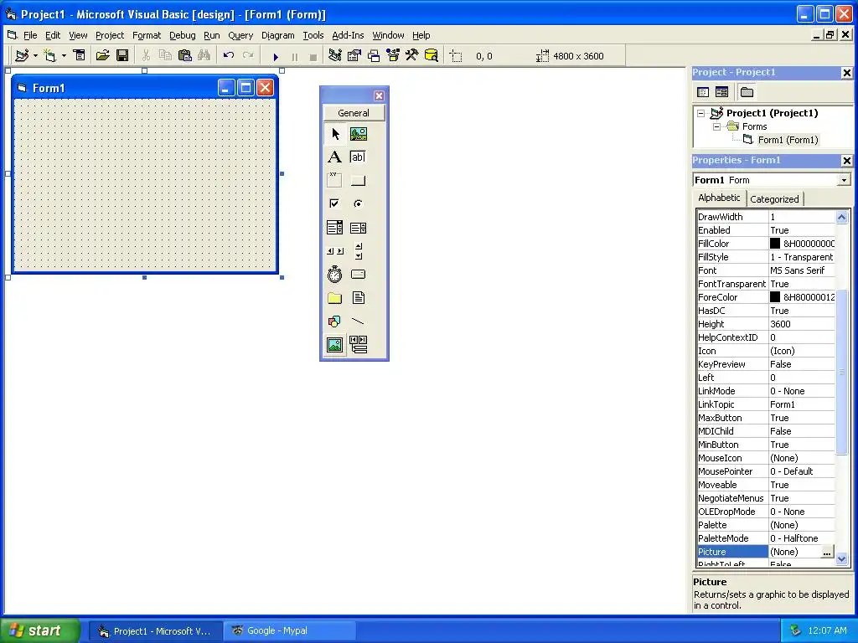Choose the Data control in toolbox

[359, 344]
